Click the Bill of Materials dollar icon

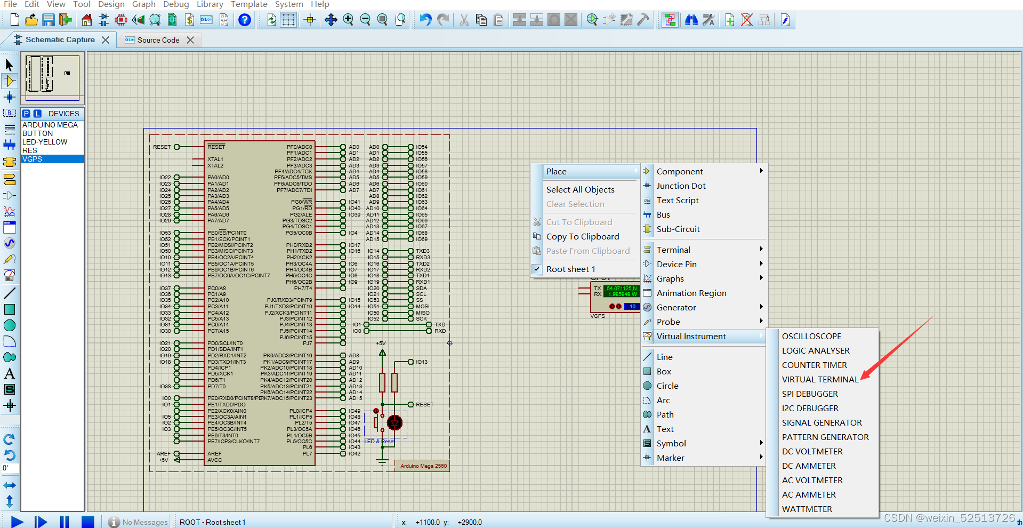[x=189, y=20]
